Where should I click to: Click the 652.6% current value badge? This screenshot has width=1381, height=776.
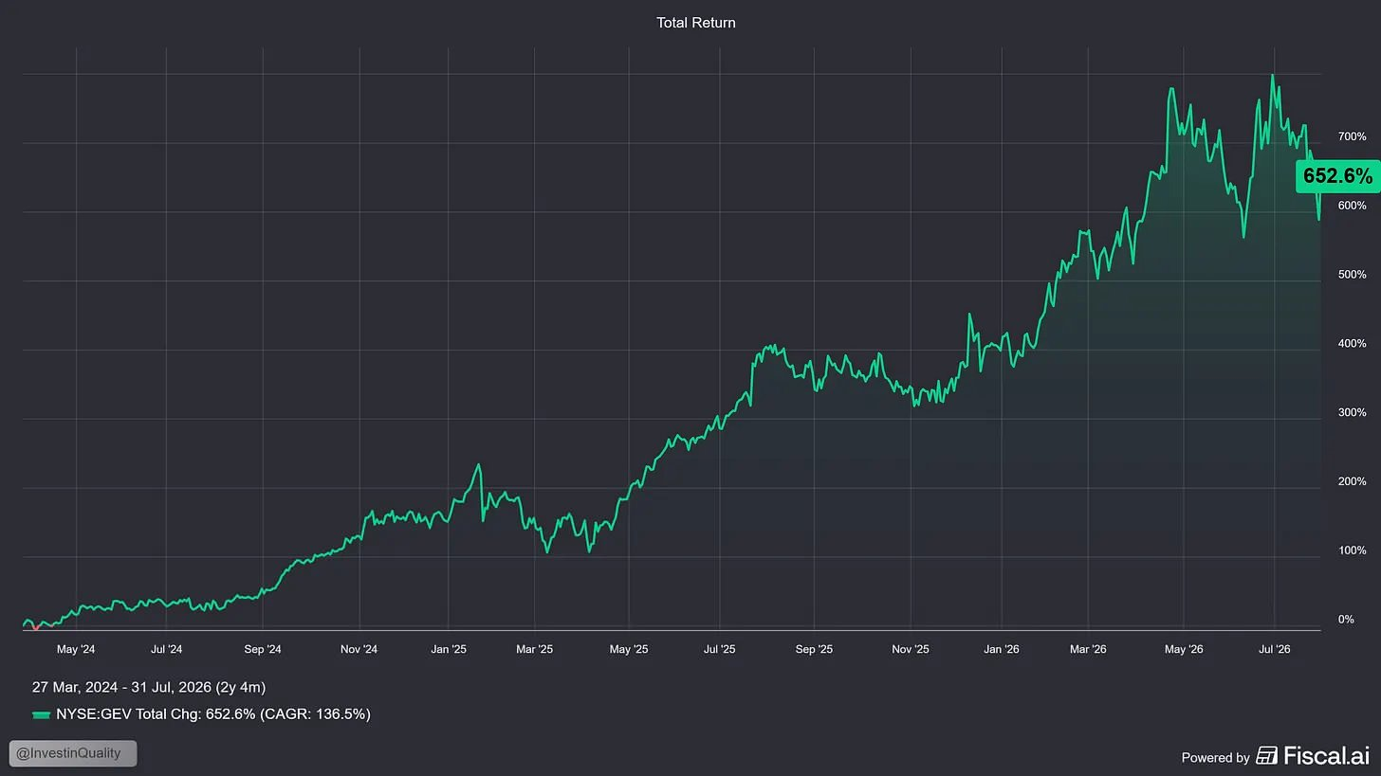point(1337,175)
